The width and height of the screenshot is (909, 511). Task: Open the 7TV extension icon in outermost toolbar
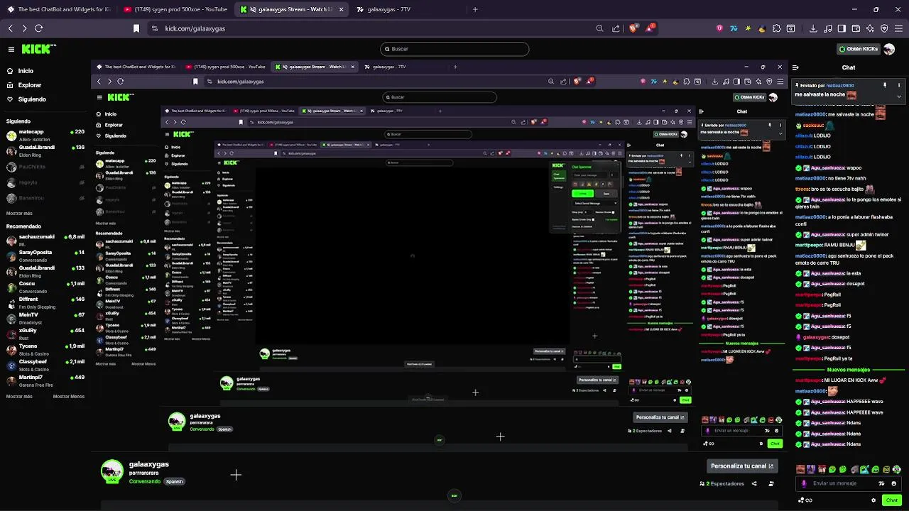[x=734, y=28]
